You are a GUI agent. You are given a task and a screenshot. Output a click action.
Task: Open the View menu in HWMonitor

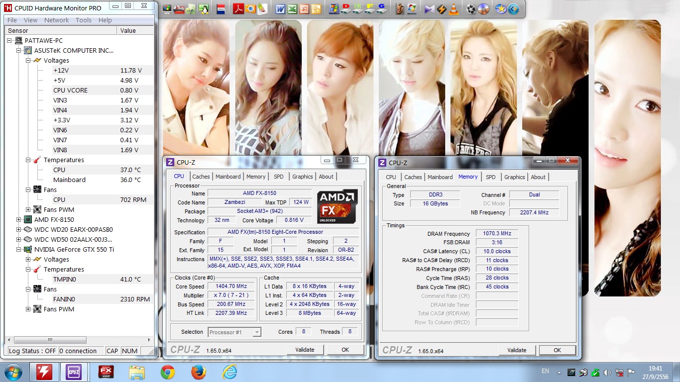30,20
